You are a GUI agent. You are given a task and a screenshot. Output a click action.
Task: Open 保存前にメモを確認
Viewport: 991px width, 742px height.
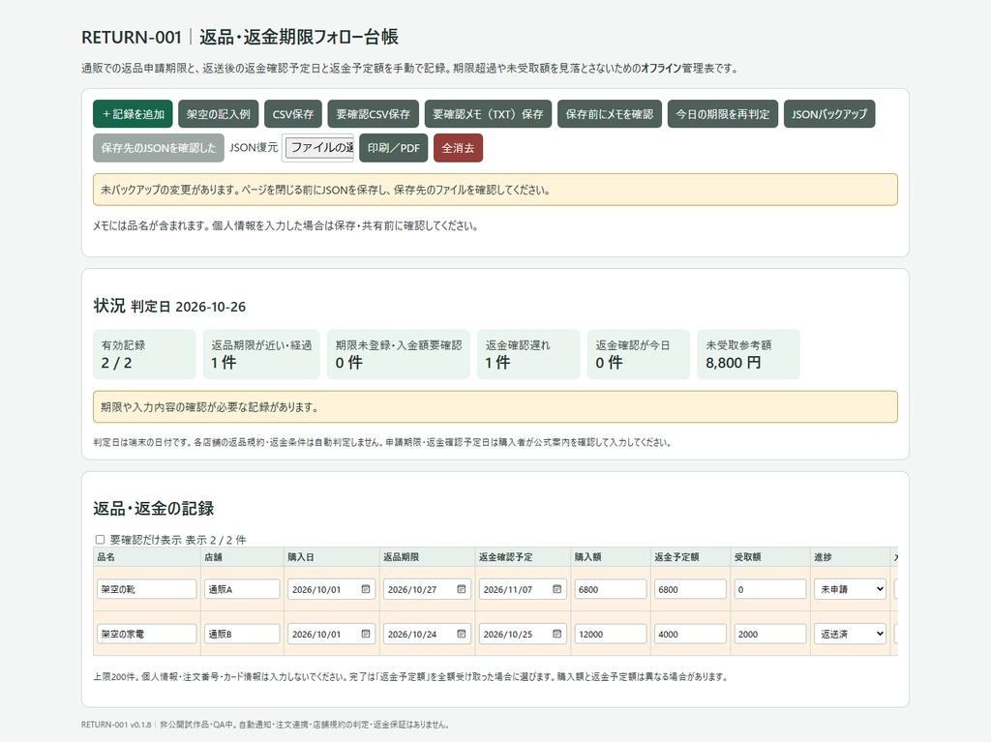[610, 114]
